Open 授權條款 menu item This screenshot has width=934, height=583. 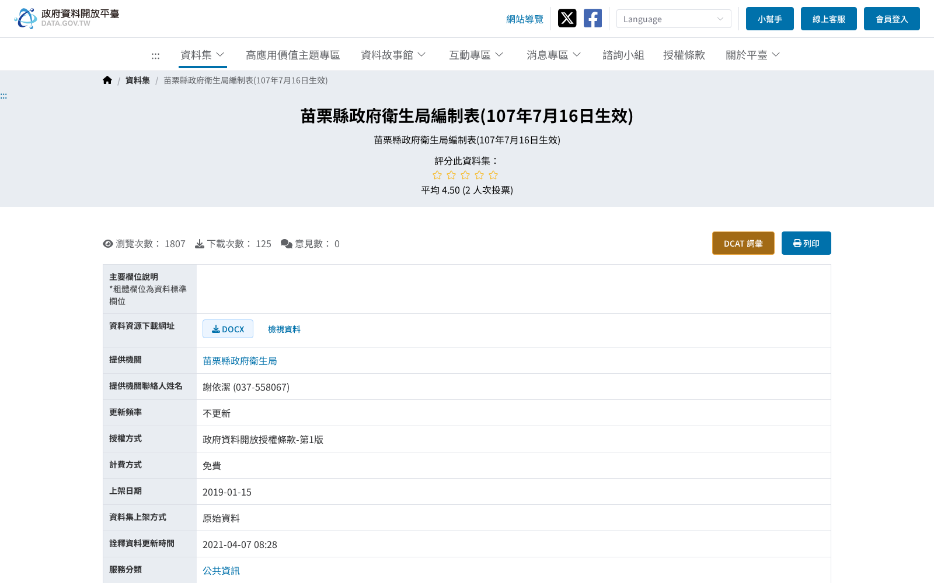684,55
